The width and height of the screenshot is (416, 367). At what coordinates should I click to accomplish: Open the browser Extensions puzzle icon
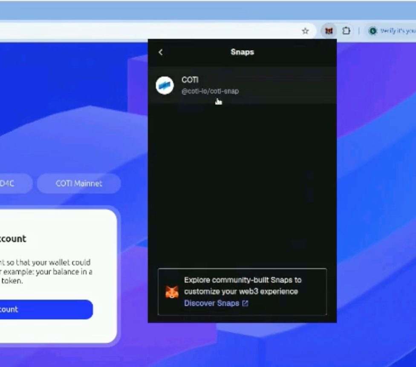[x=346, y=31]
